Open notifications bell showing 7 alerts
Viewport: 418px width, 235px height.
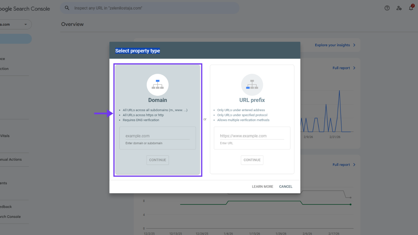411,8
